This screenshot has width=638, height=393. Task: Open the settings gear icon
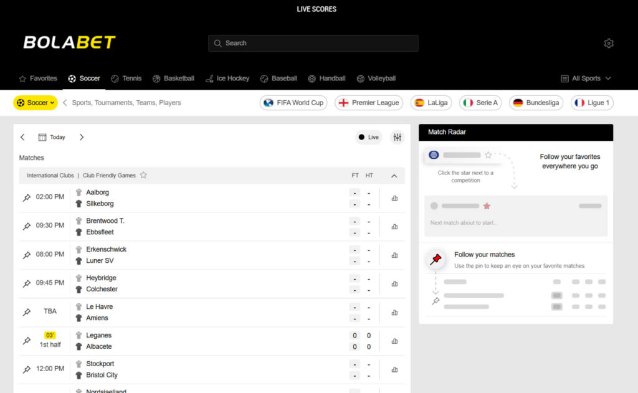[608, 43]
